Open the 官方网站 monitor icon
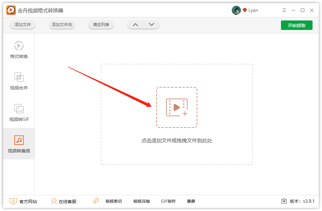 click(13, 201)
